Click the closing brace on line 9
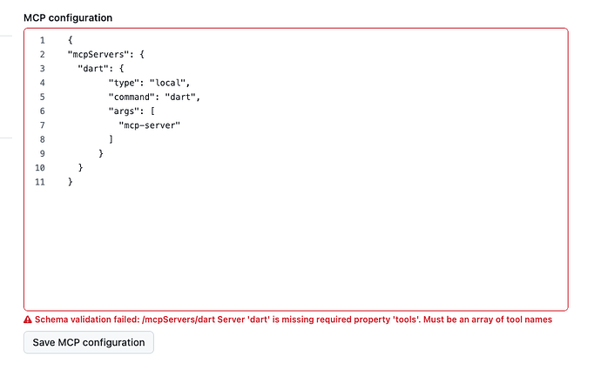 [x=101, y=153]
